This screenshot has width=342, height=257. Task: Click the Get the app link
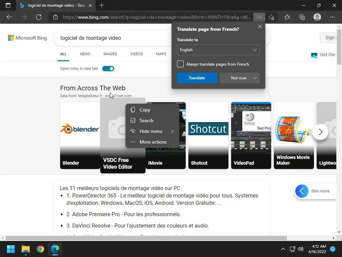point(323,55)
